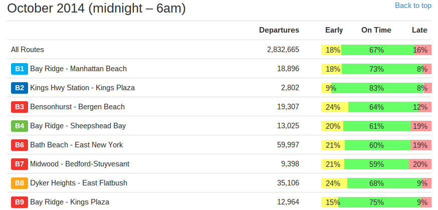Click the All Routes green 67% bar

coord(378,50)
